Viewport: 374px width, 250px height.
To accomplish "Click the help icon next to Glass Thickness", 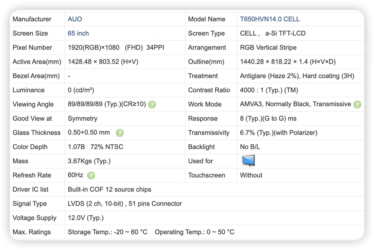I will tap(120, 133).
